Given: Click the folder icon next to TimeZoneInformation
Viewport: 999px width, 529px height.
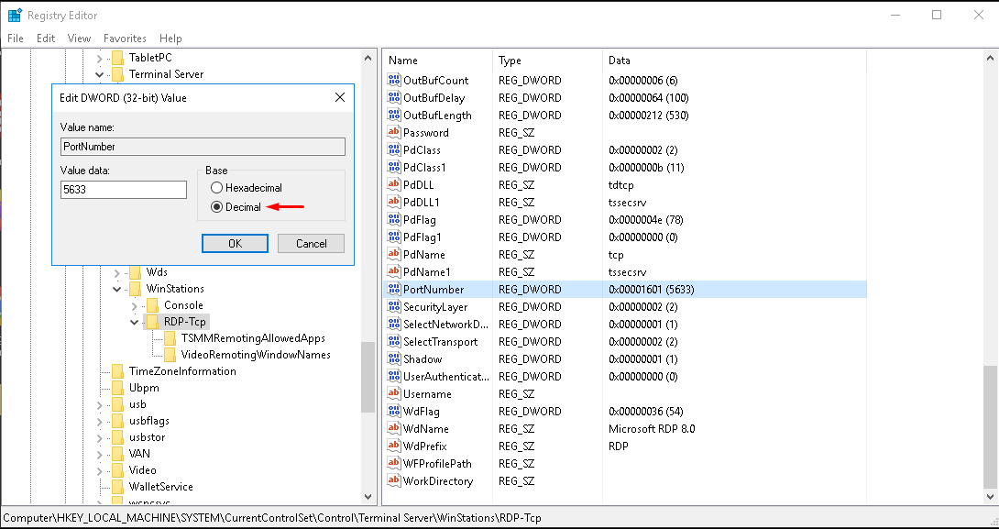Looking at the screenshot, I should tap(117, 371).
